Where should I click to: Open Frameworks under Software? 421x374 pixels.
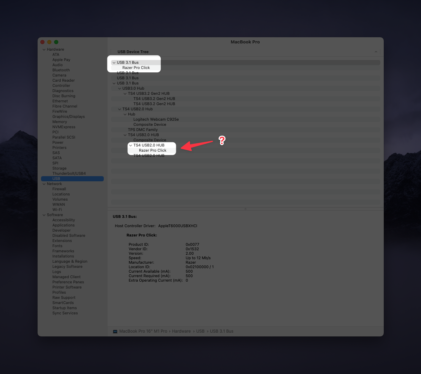coord(63,251)
